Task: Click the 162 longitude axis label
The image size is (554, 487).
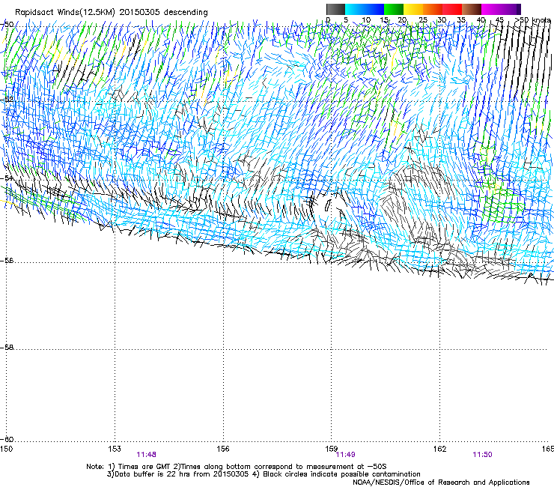Action: [x=440, y=449]
